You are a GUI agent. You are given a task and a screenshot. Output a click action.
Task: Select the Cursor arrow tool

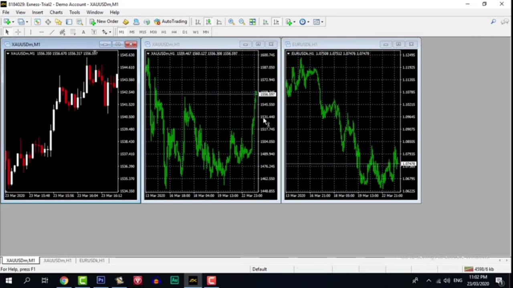coord(7,32)
